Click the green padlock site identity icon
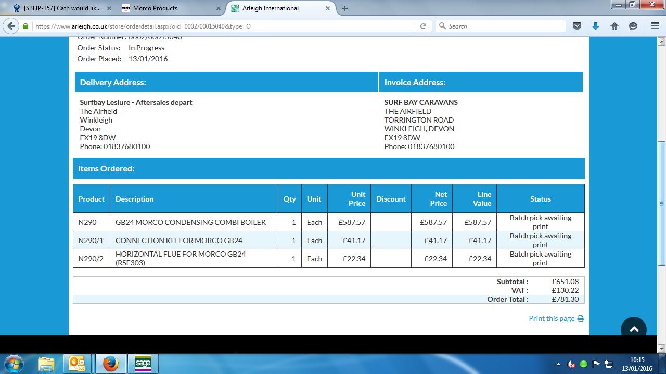Image resolution: width=666 pixels, height=374 pixels. tap(25, 26)
